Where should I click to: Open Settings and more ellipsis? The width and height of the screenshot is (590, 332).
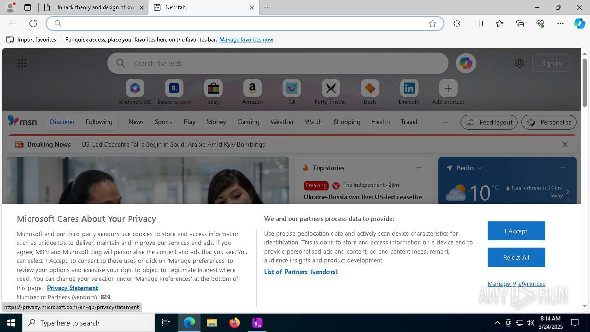click(560, 24)
